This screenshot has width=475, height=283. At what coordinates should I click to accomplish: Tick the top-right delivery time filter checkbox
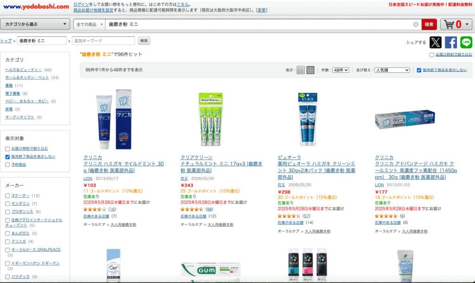click(432, 55)
